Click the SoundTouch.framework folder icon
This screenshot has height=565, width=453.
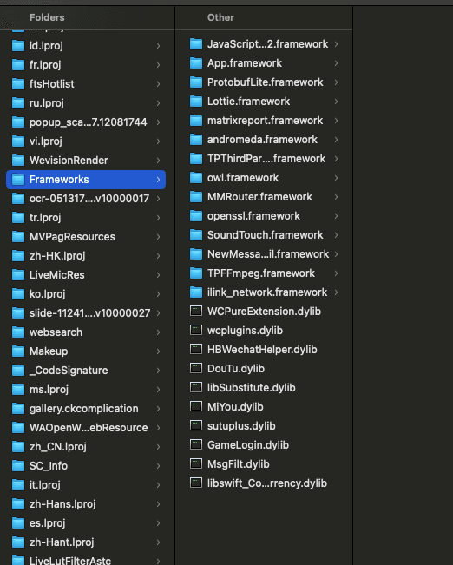click(x=196, y=235)
